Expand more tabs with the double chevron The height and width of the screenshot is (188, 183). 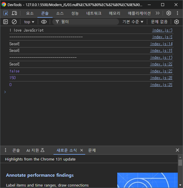[157, 13]
